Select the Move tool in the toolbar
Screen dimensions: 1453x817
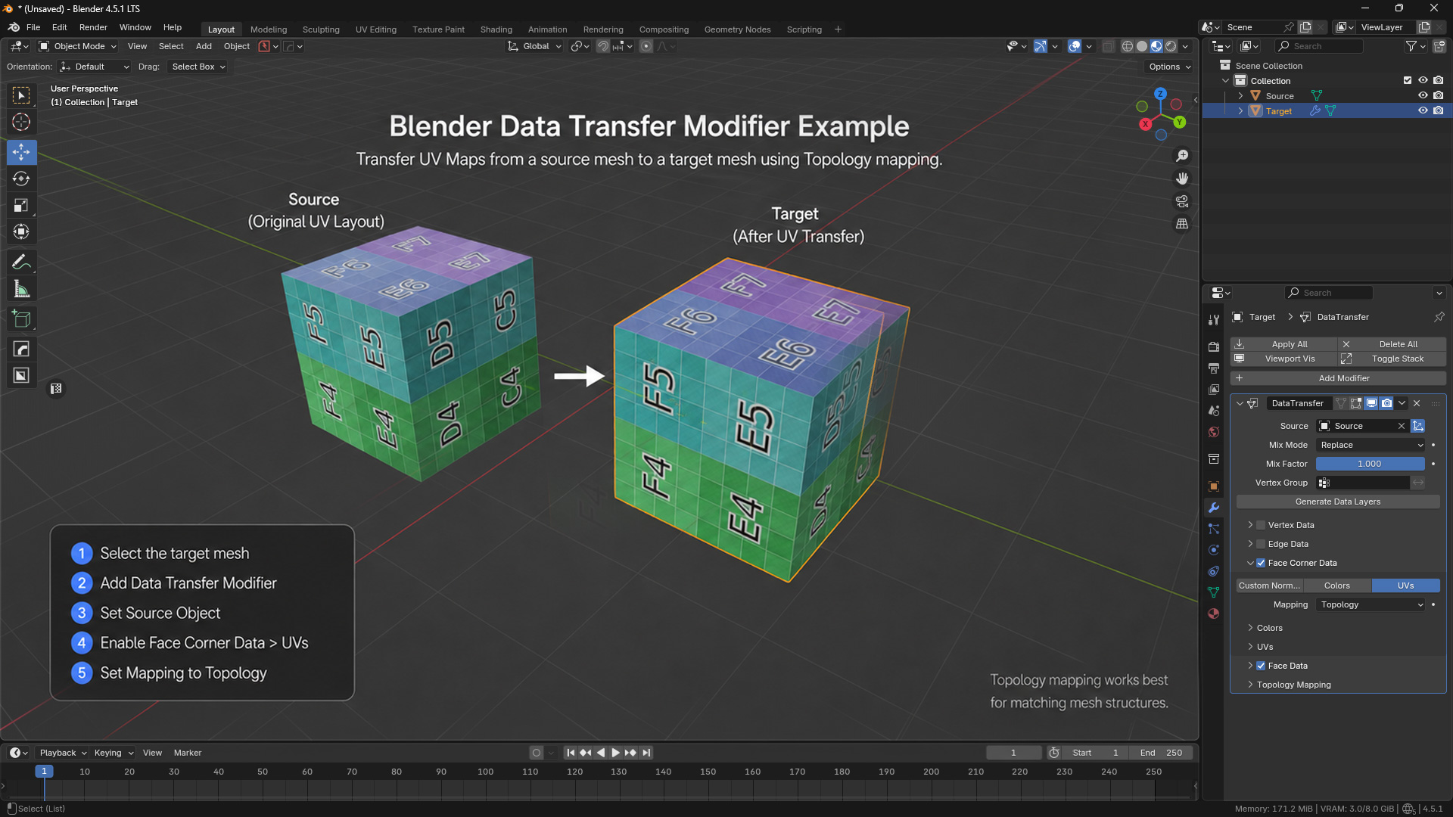(x=21, y=152)
